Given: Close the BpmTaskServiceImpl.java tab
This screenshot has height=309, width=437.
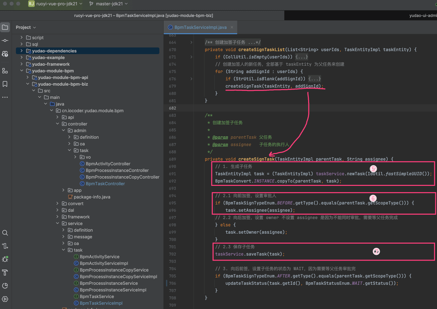Looking at the screenshot, I should (232, 28).
